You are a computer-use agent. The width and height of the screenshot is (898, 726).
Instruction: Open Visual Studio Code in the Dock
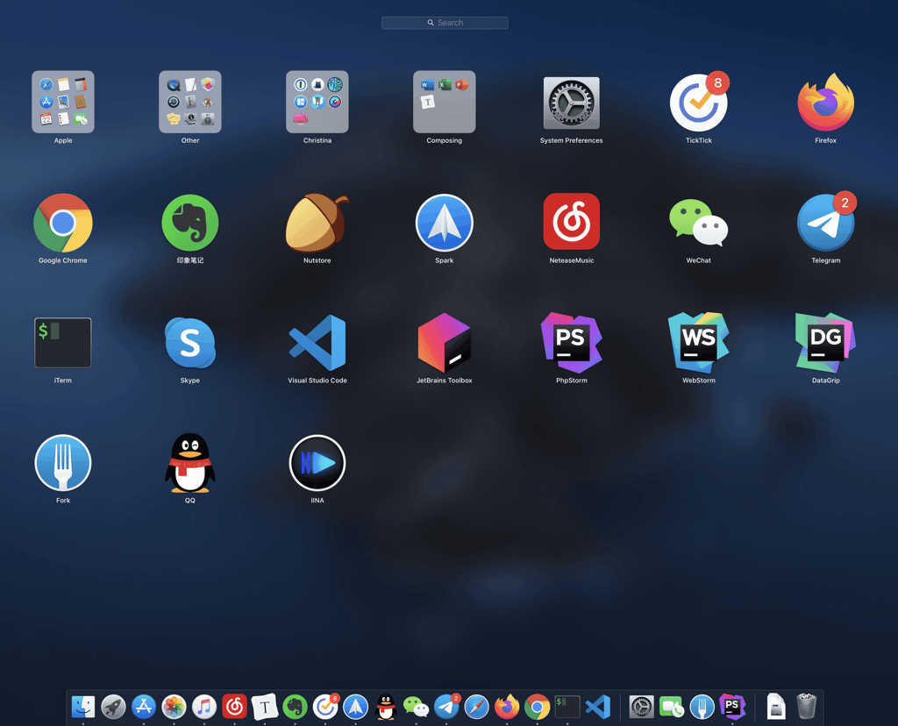(598, 707)
